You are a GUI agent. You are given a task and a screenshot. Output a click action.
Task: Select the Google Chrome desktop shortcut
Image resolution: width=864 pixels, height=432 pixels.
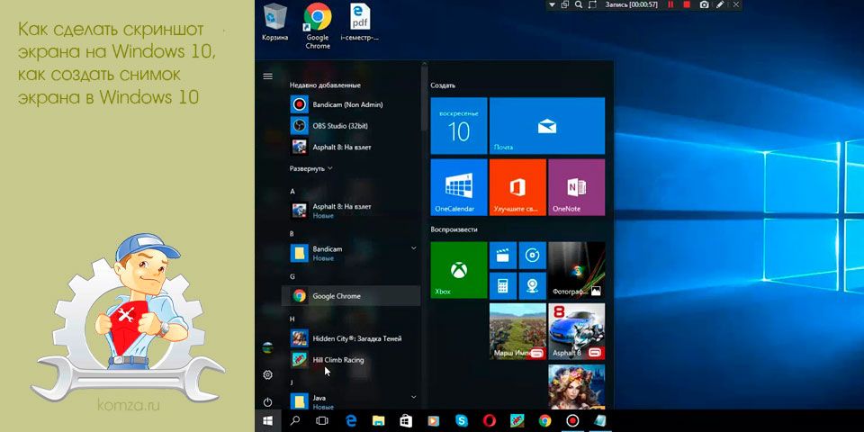coord(318,26)
